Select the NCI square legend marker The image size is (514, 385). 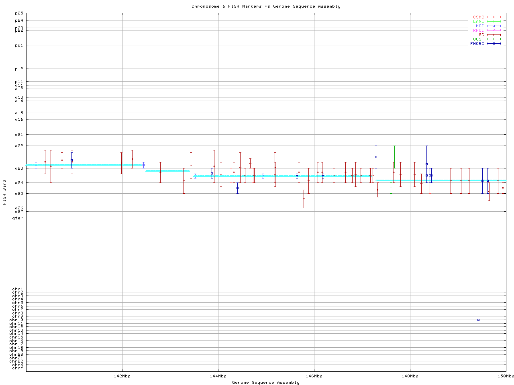click(x=494, y=26)
